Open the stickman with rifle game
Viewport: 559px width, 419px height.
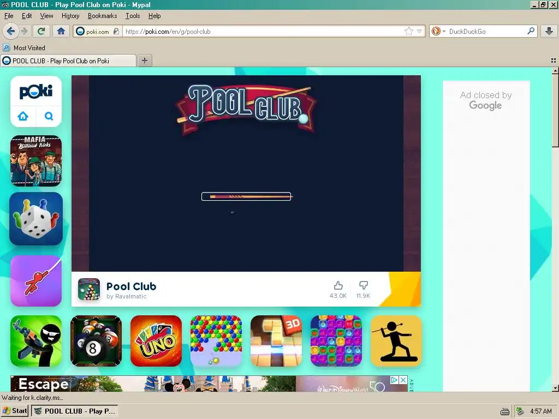(x=36, y=341)
